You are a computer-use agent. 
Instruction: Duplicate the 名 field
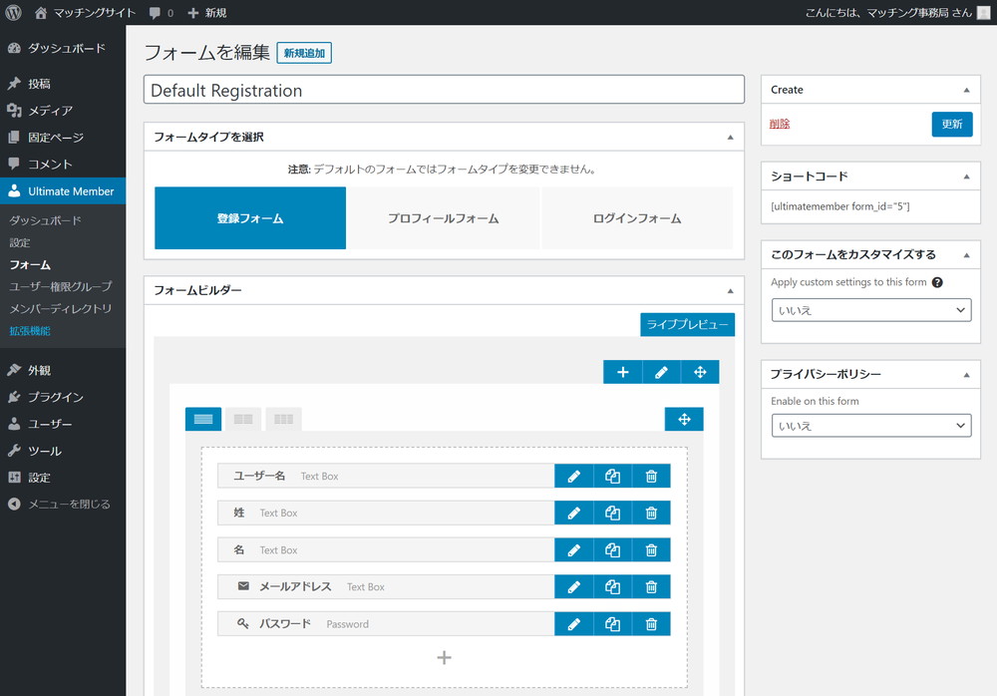[x=612, y=550]
